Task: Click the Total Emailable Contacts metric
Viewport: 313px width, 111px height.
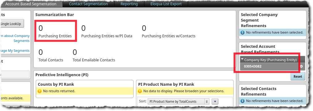Action: pos(94,55)
